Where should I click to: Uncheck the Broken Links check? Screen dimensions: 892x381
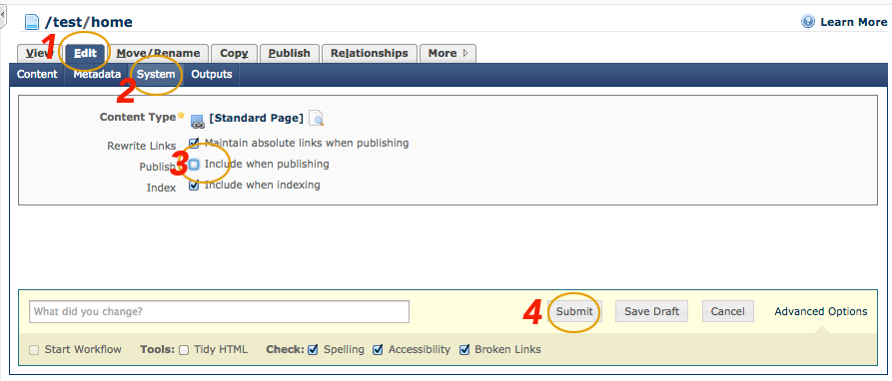pos(464,350)
